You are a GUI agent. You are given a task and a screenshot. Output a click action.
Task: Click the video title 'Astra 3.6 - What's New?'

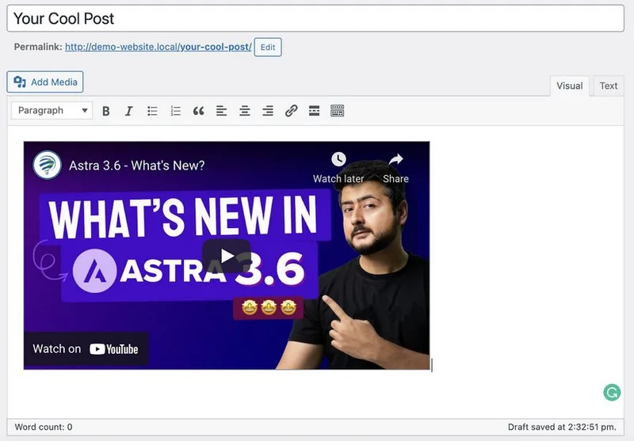(x=136, y=165)
